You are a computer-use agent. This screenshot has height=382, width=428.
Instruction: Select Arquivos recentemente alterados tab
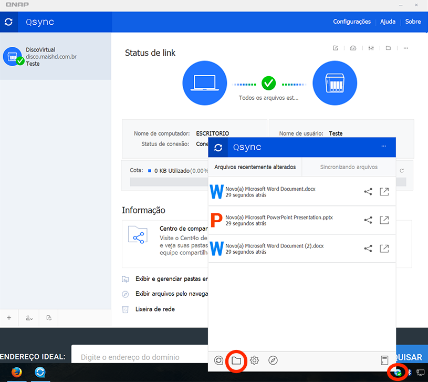click(x=255, y=167)
